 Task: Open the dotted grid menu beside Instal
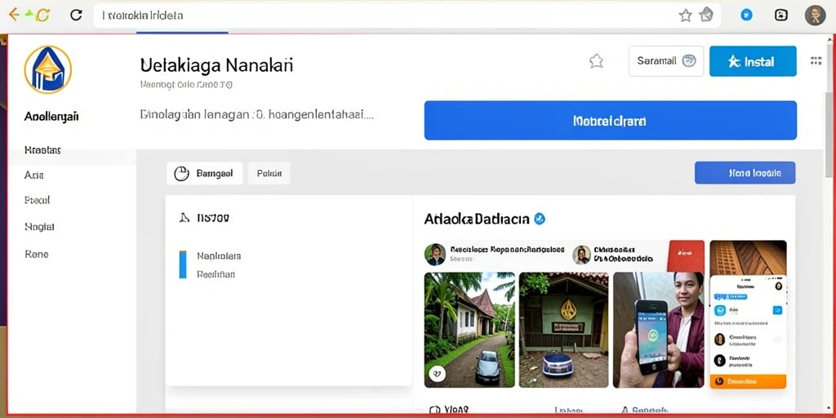[x=816, y=60]
